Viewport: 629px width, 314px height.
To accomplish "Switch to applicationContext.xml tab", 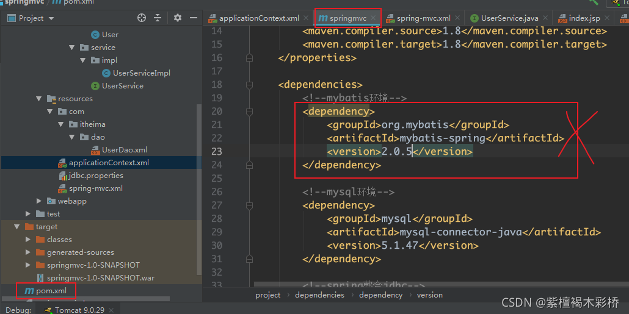I will 259,18.
